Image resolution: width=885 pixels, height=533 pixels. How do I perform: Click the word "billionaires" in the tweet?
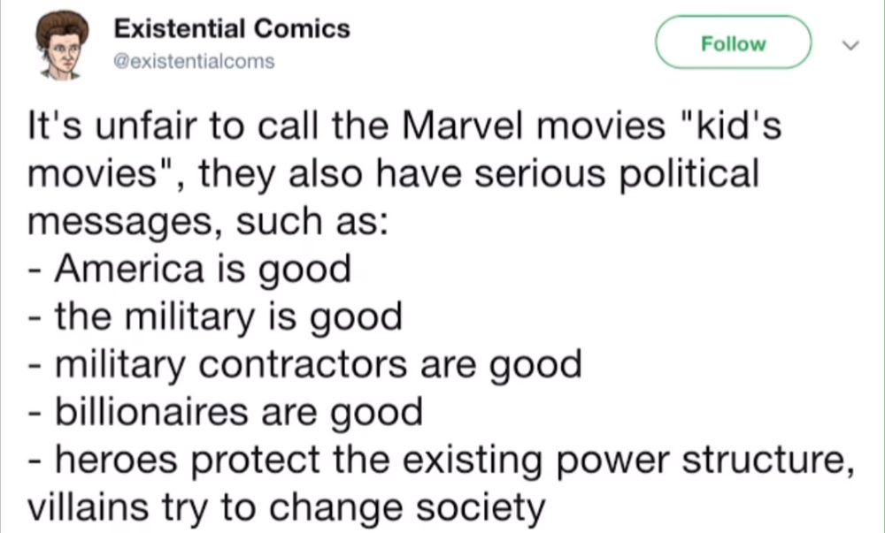point(151,412)
